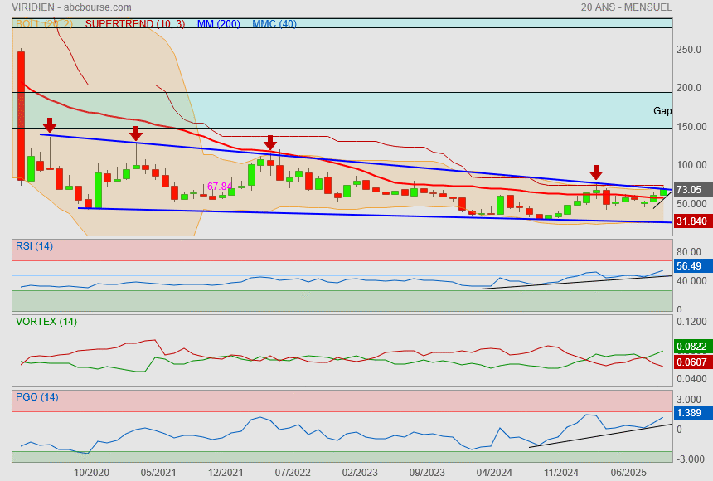Click the PGO (14) panel title
713x481 pixels.
point(36,397)
